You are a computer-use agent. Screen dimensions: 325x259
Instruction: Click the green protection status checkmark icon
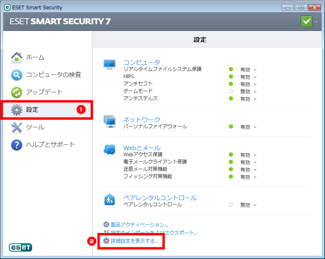point(306,21)
